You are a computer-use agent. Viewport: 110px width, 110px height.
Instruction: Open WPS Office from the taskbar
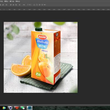pyautogui.click(x=17, y=108)
